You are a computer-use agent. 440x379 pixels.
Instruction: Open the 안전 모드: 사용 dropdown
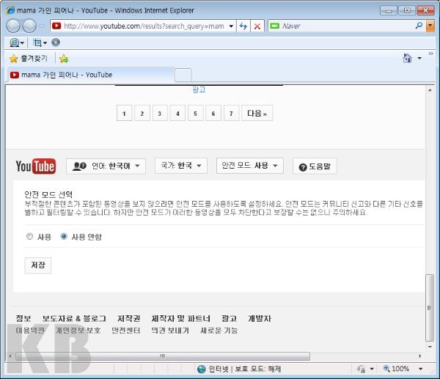pyautogui.click(x=250, y=166)
